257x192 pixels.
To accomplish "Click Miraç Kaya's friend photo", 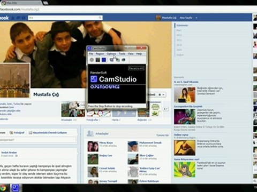I will click(93, 146).
